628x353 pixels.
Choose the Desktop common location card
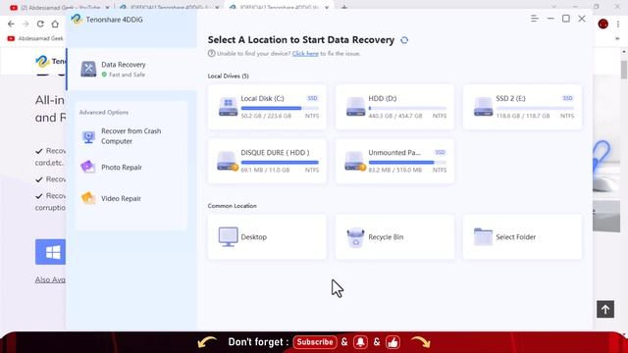[x=267, y=236]
